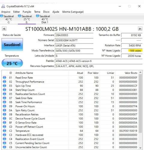Image resolution: width=144 pixels, height=150 pixels.
Task: Click the Recursos Suportados field
Action: coord(99,66)
